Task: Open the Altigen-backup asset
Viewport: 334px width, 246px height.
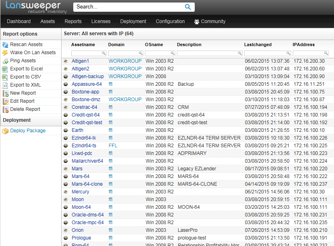Action: click(87, 76)
